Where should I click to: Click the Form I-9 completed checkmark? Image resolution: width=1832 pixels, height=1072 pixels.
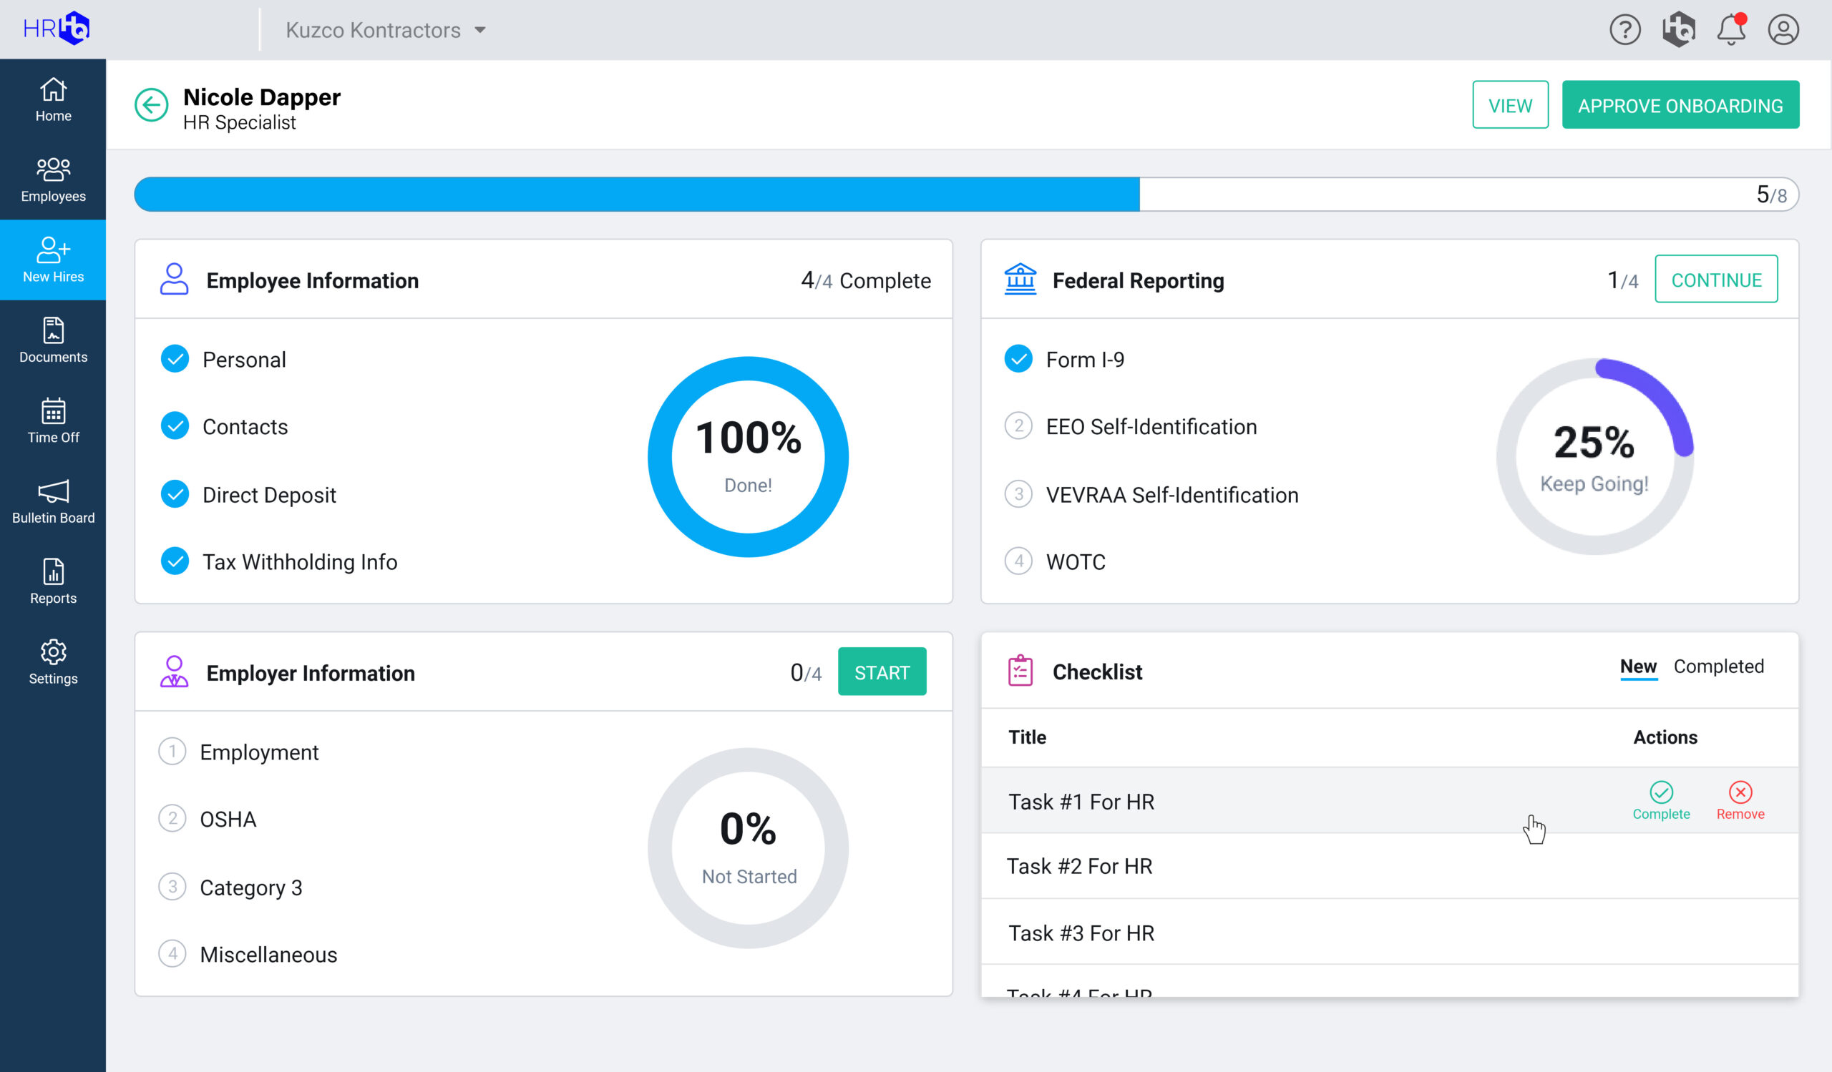pyautogui.click(x=1018, y=358)
